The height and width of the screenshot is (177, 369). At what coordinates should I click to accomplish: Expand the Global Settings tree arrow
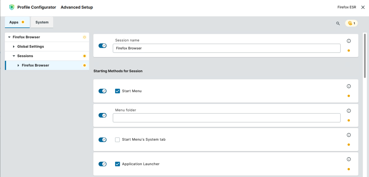(14, 47)
